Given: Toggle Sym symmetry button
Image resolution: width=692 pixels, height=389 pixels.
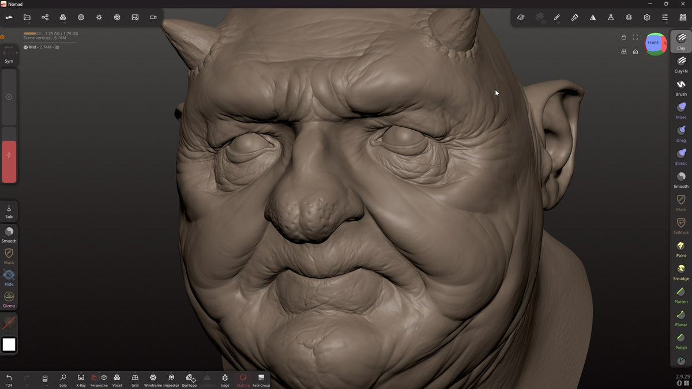Looking at the screenshot, I should pyautogui.click(x=9, y=55).
